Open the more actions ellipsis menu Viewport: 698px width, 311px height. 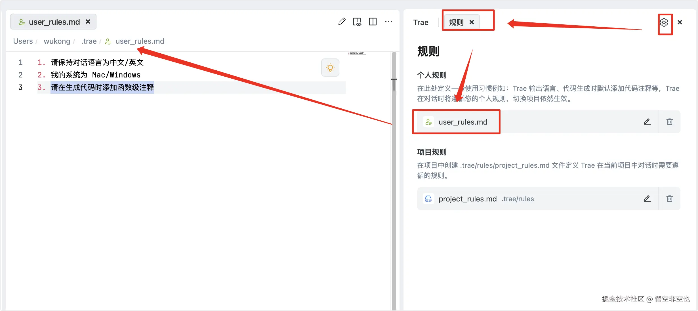point(388,22)
